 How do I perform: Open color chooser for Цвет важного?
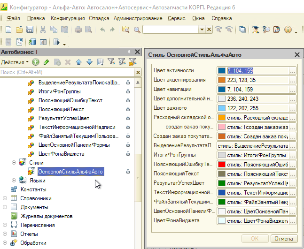click(293, 108)
